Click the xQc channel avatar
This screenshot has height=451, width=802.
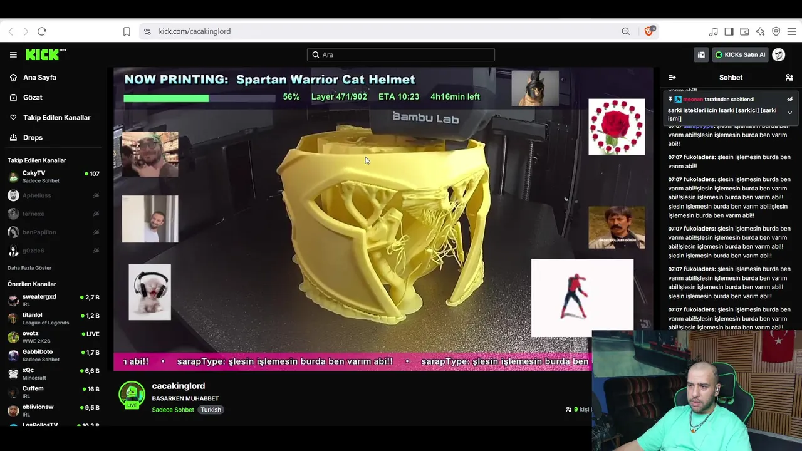click(x=13, y=373)
